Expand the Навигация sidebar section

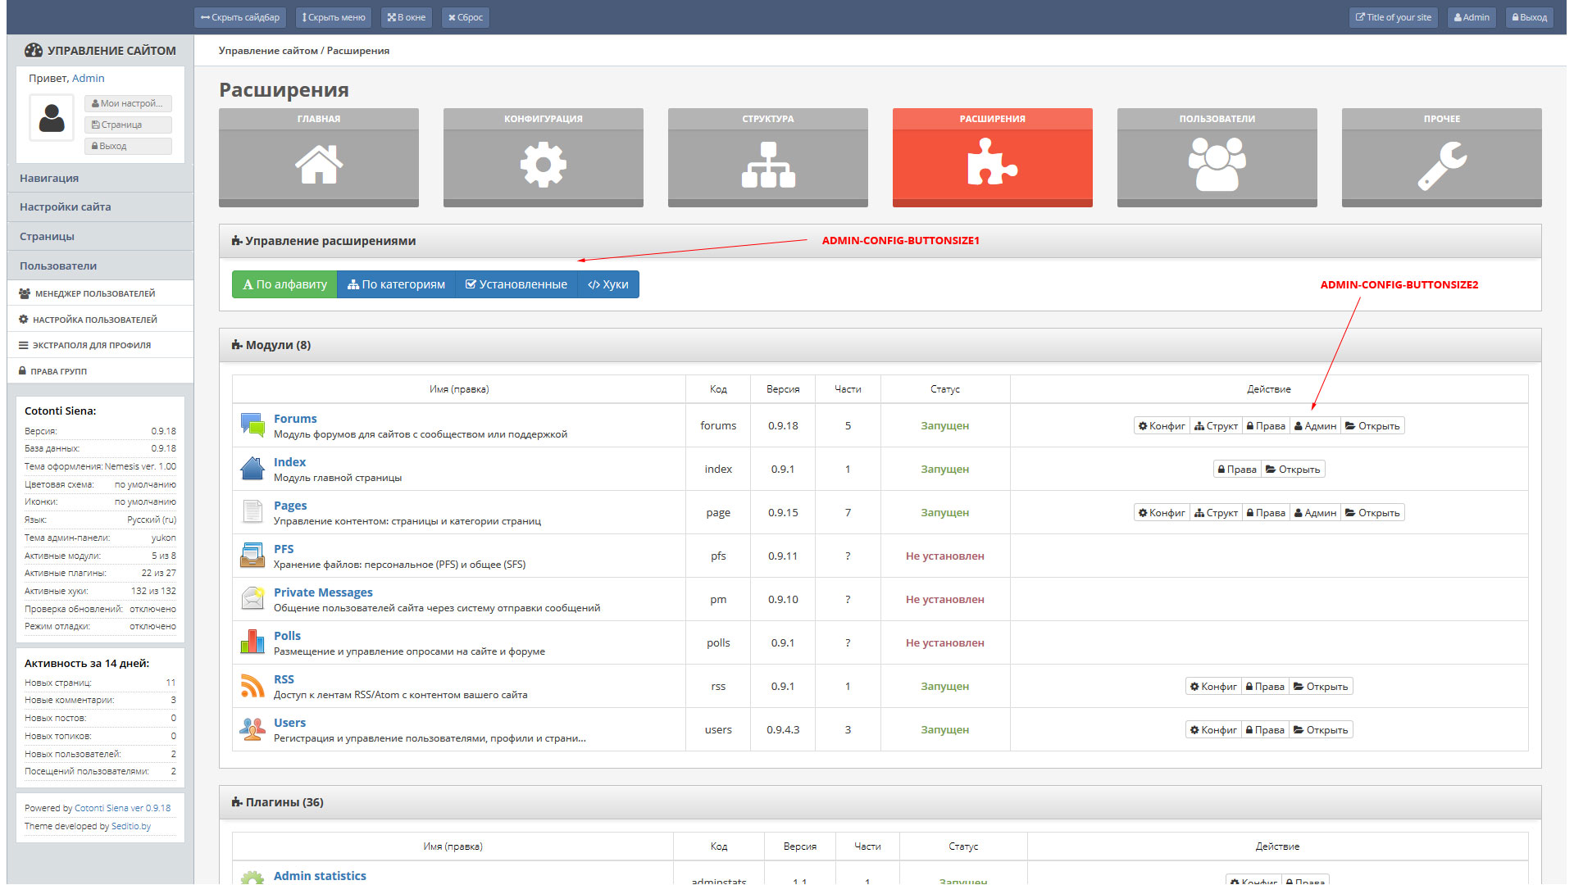[x=49, y=178]
